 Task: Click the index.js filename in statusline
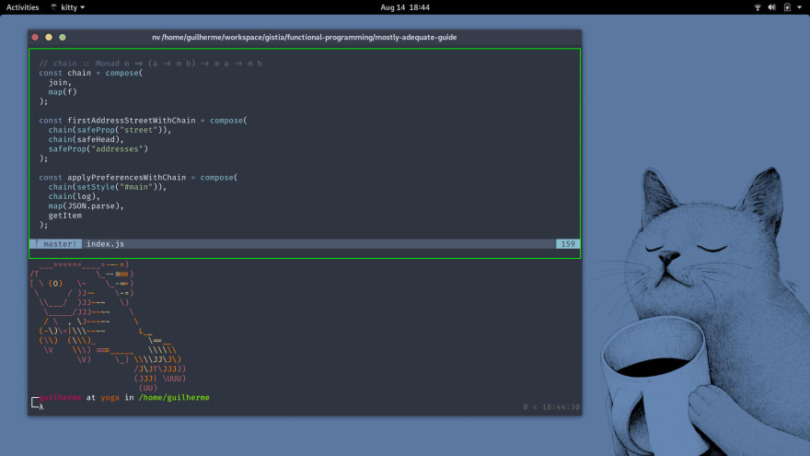tap(105, 243)
